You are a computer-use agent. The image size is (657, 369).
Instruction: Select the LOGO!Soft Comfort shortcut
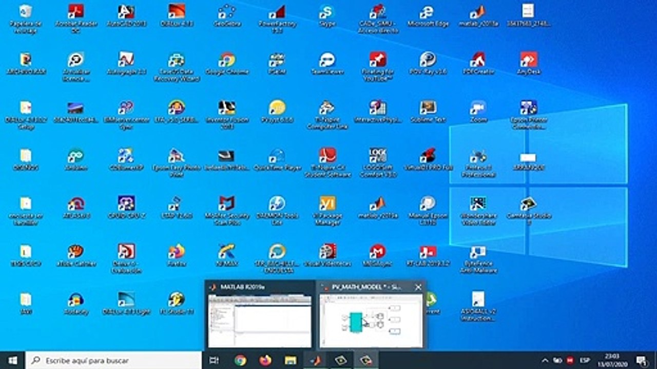(377, 163)
